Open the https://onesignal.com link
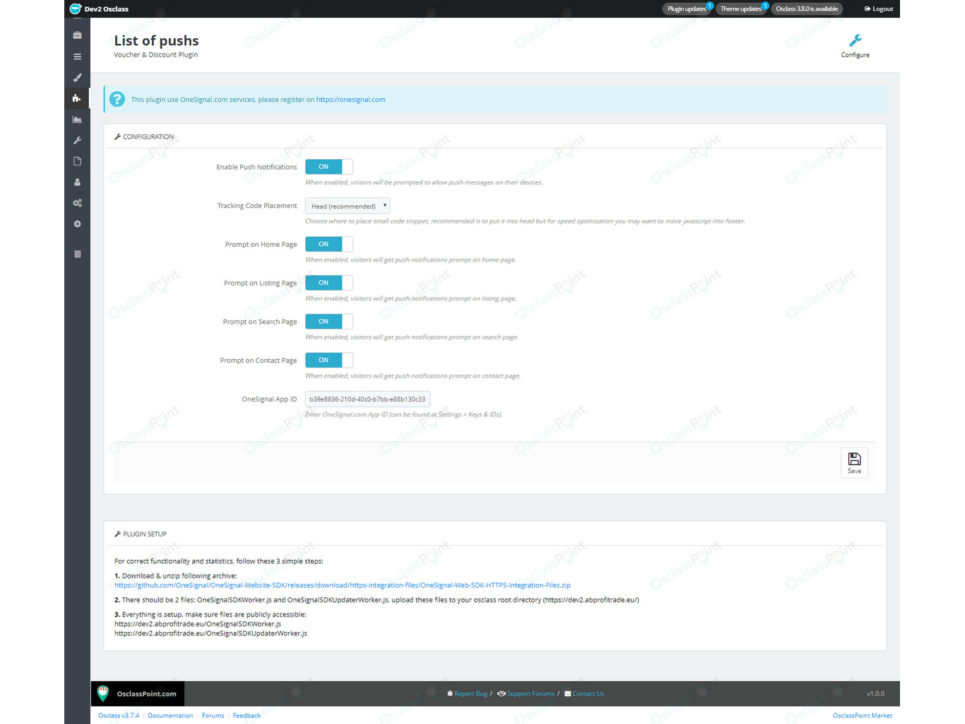The image size is (965, 724). click(x=350, y=100)
